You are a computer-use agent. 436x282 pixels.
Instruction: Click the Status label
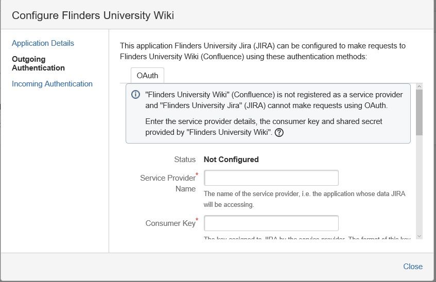[184, 160]
